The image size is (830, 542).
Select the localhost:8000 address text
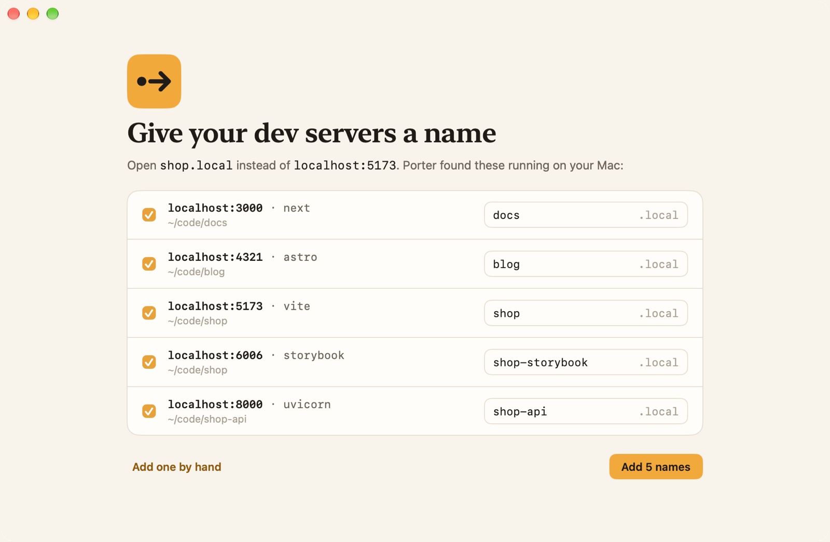(x=215, y=405)
